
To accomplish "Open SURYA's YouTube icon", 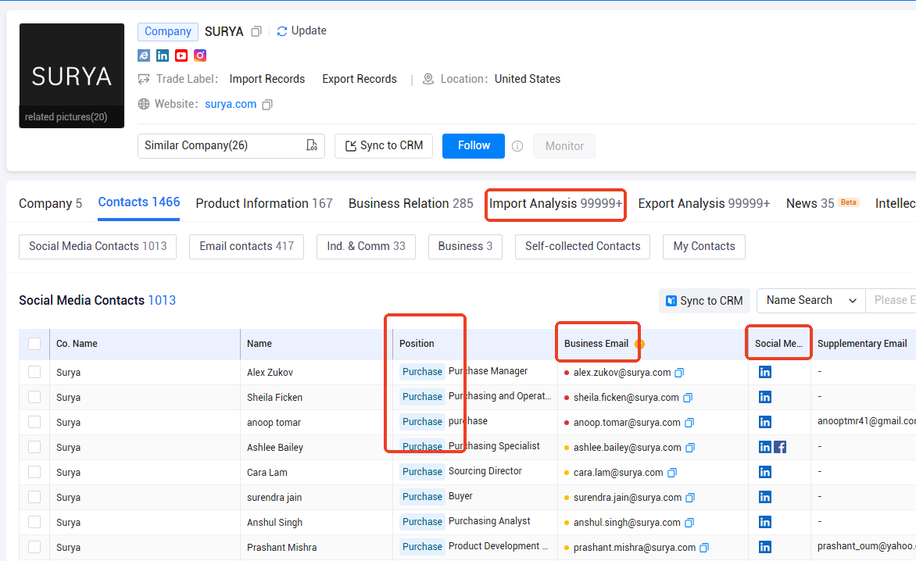I will click(181, 55).
